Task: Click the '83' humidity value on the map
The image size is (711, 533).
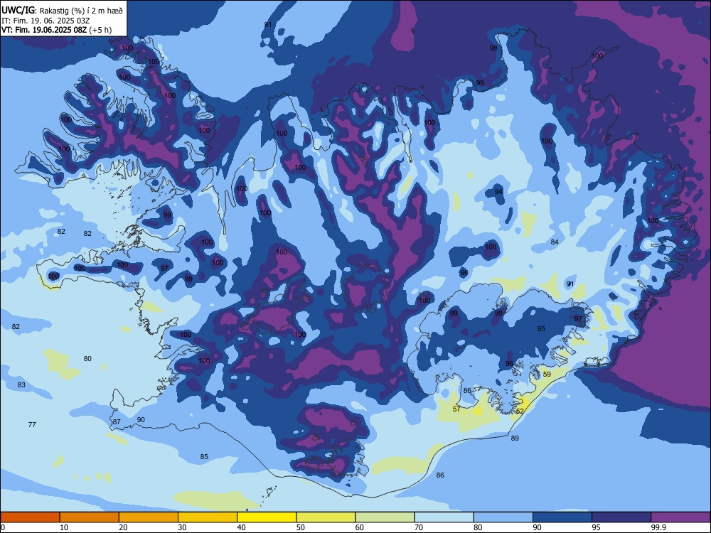Action: [21, 385]
